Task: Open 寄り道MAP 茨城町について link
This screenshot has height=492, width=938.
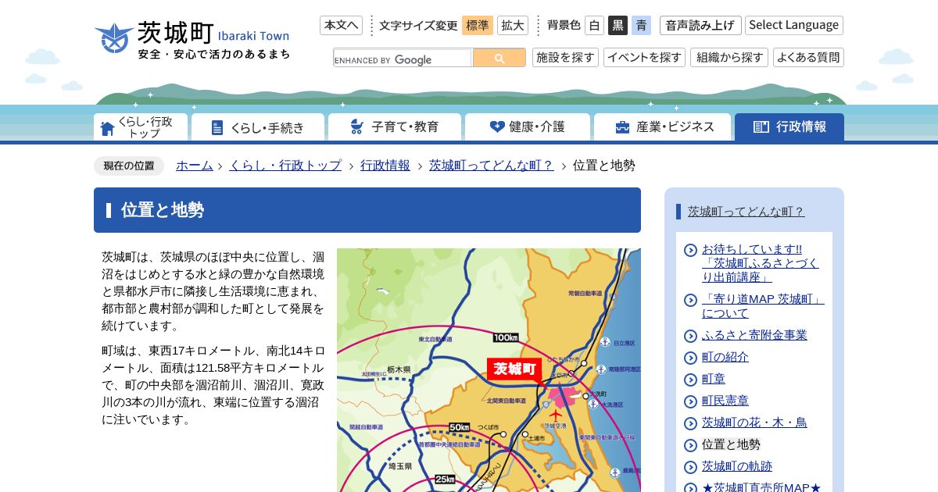Action: 763,306
